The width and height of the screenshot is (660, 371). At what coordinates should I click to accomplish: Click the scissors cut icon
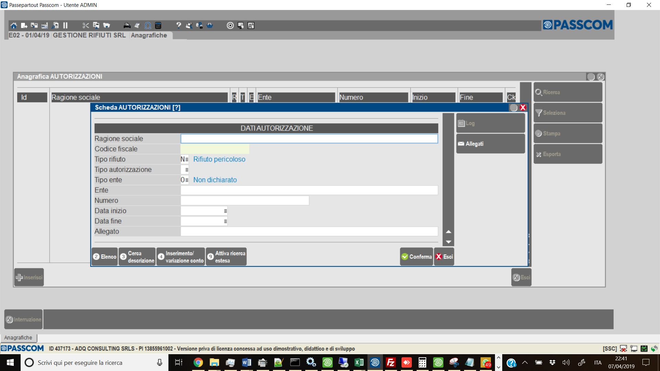86,25
